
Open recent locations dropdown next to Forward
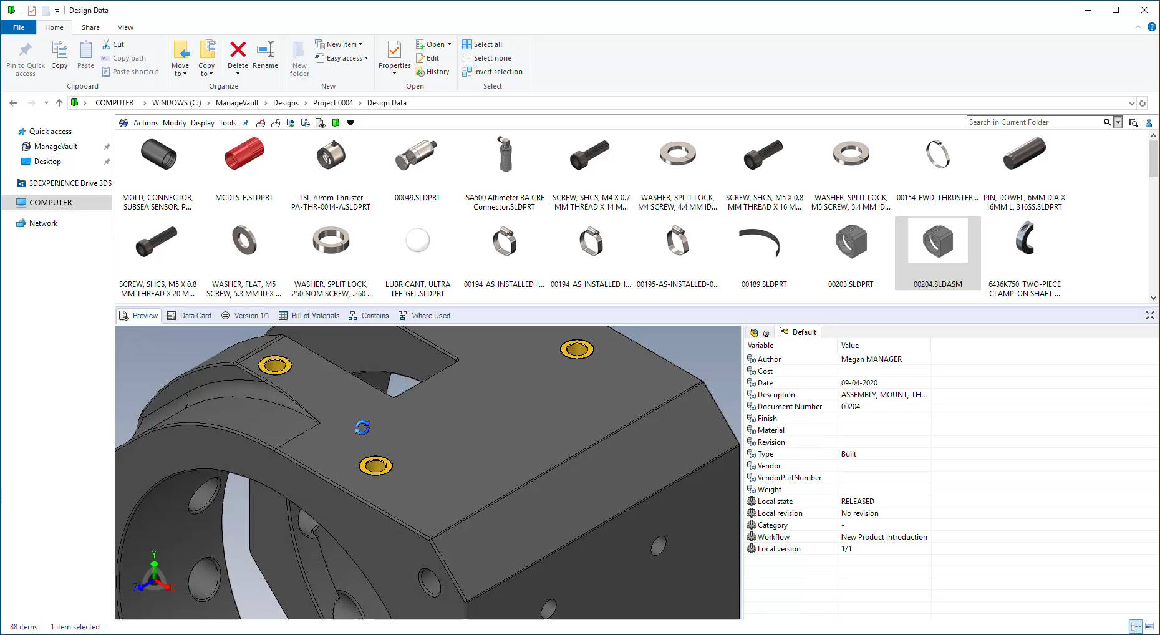click(x=46, y=103)
